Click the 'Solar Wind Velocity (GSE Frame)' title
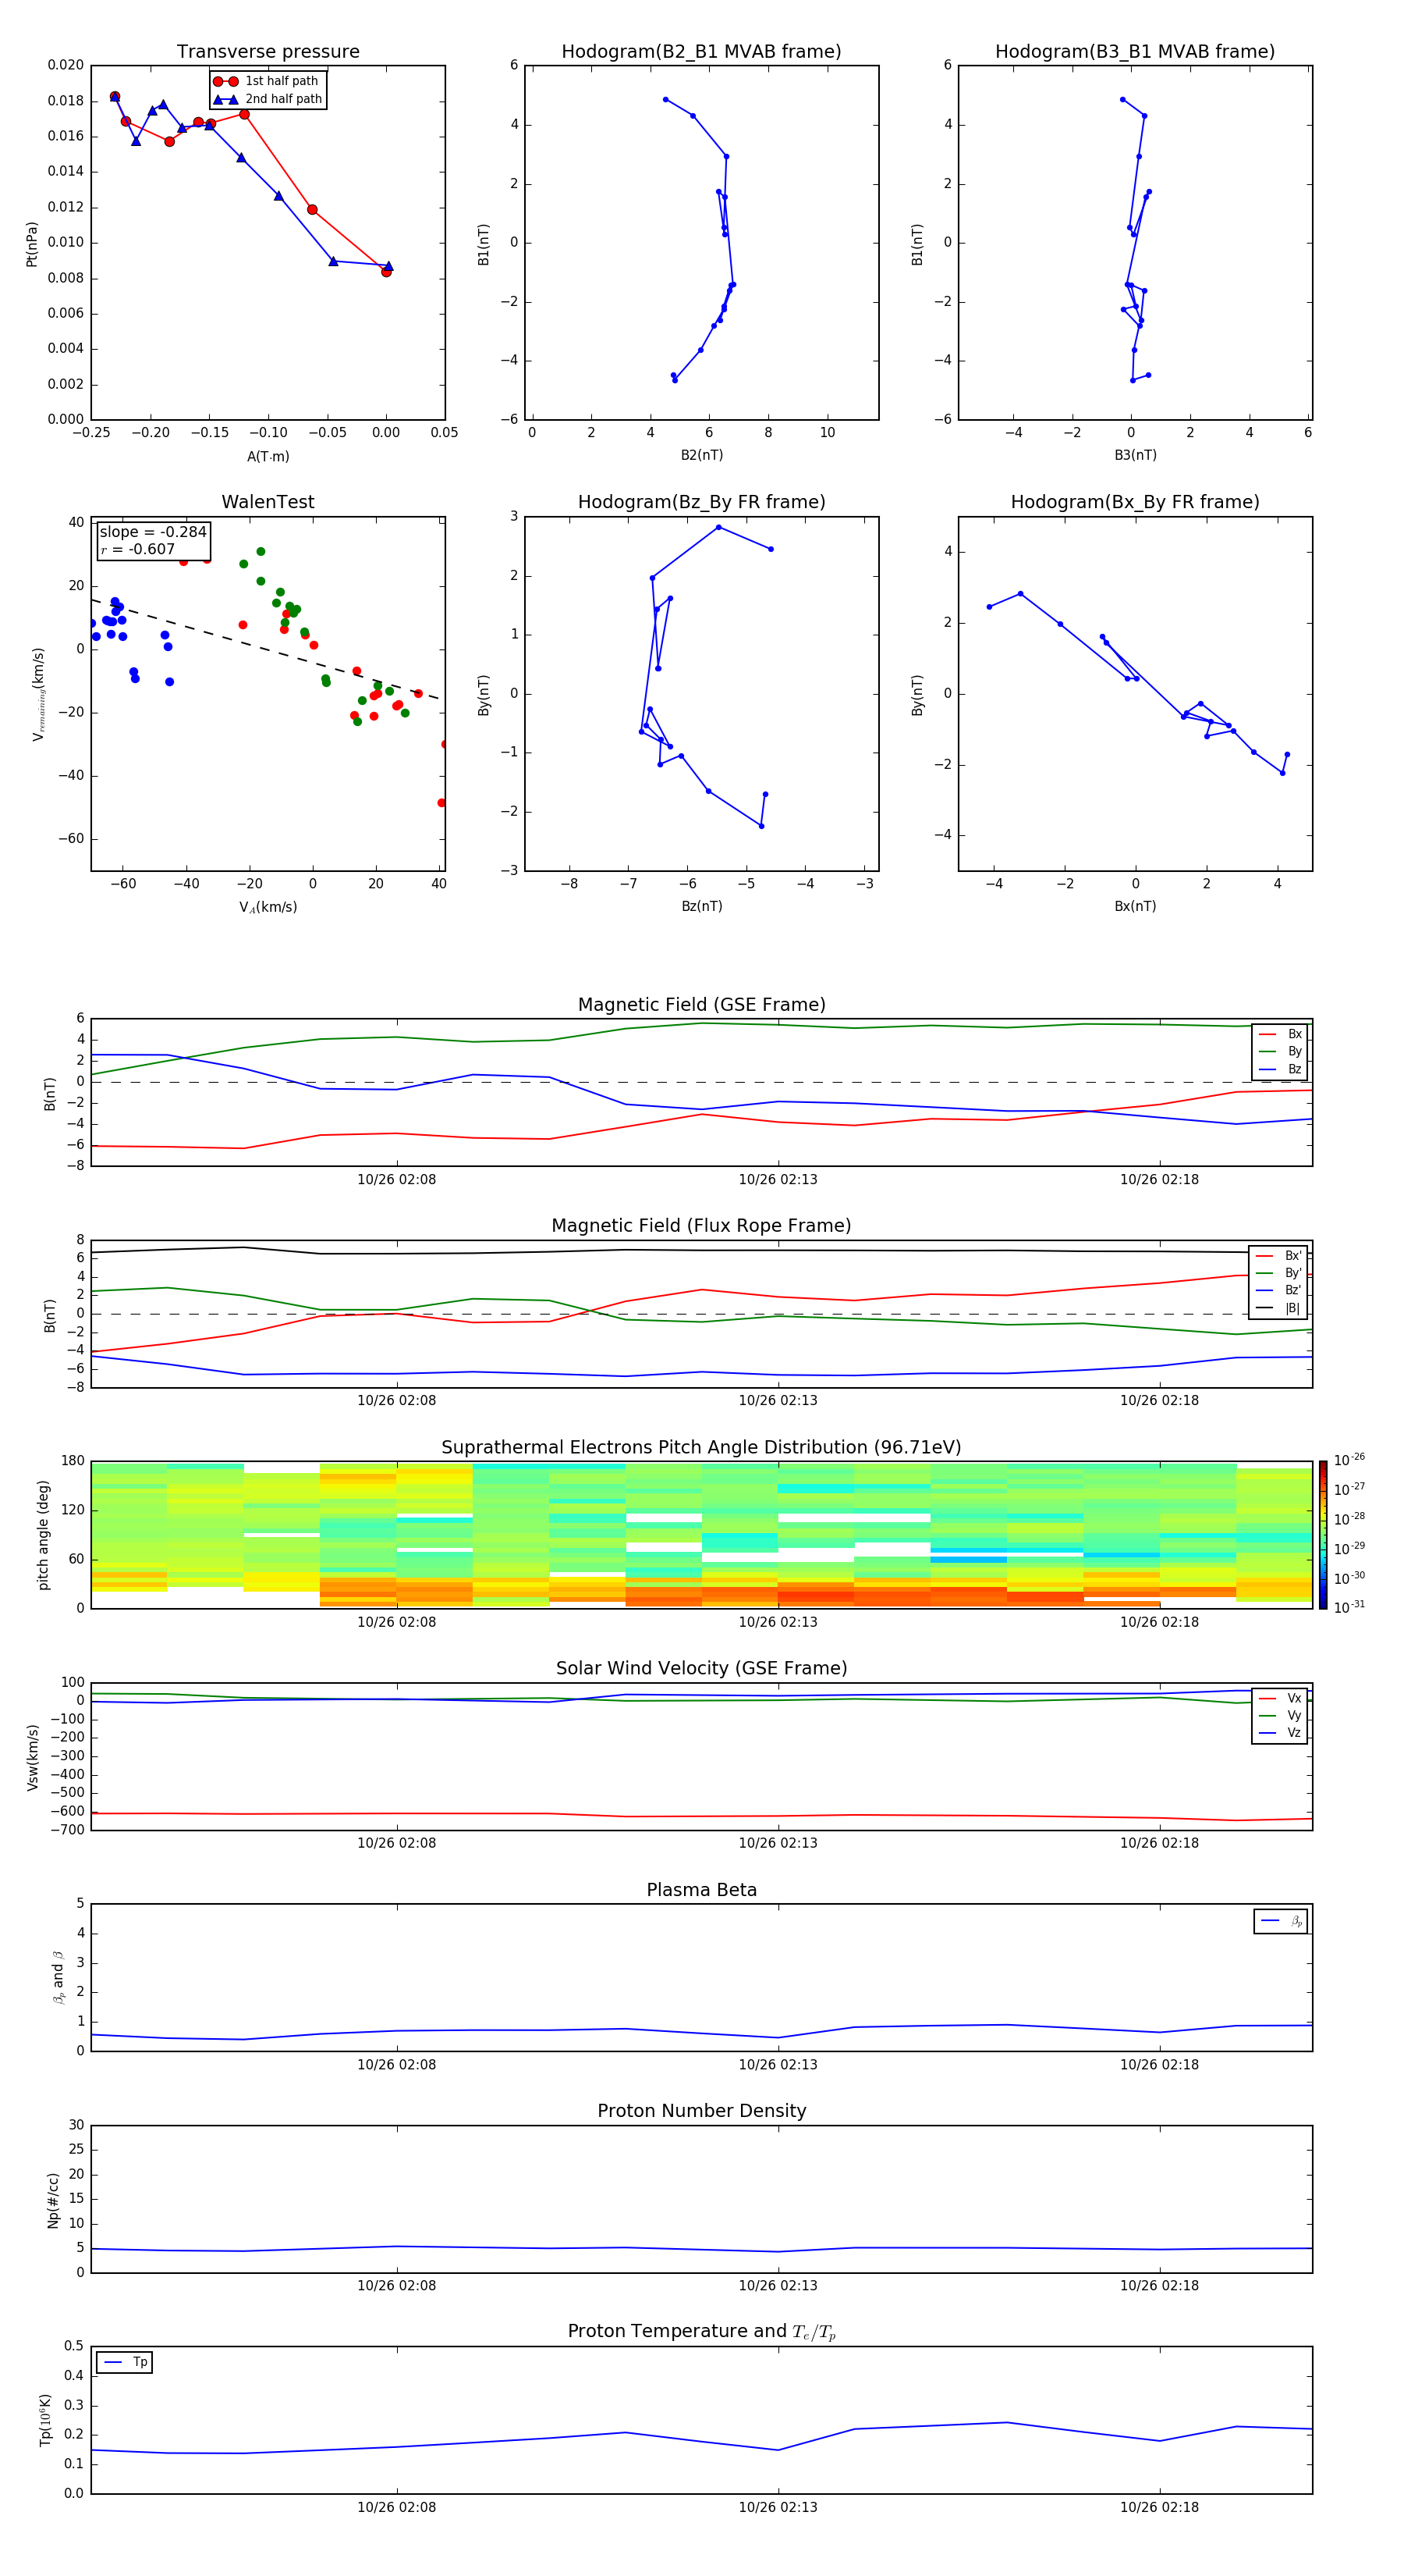Image resolution: width=1404 pixels, height=2576 pixels. 701,1669
